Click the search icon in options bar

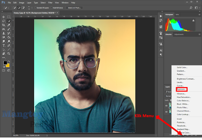point(191,8)
